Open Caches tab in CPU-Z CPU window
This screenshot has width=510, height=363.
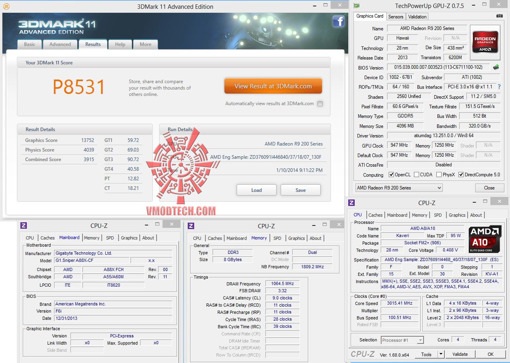375,215
